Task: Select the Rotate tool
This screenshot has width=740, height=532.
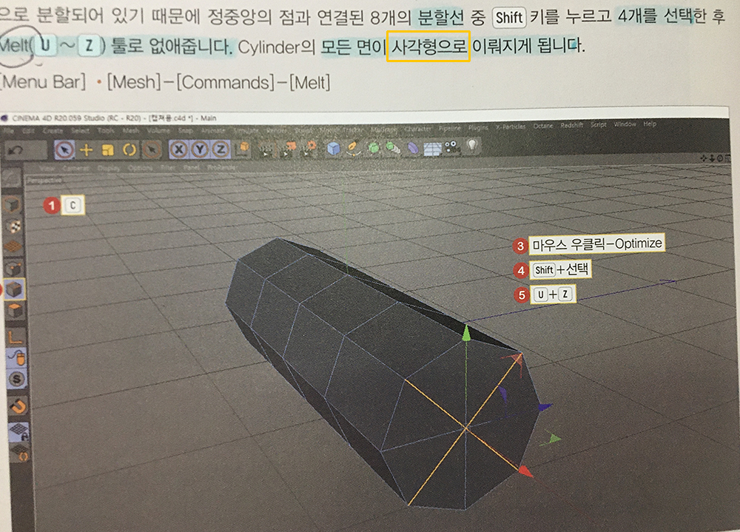Action: 129,150
